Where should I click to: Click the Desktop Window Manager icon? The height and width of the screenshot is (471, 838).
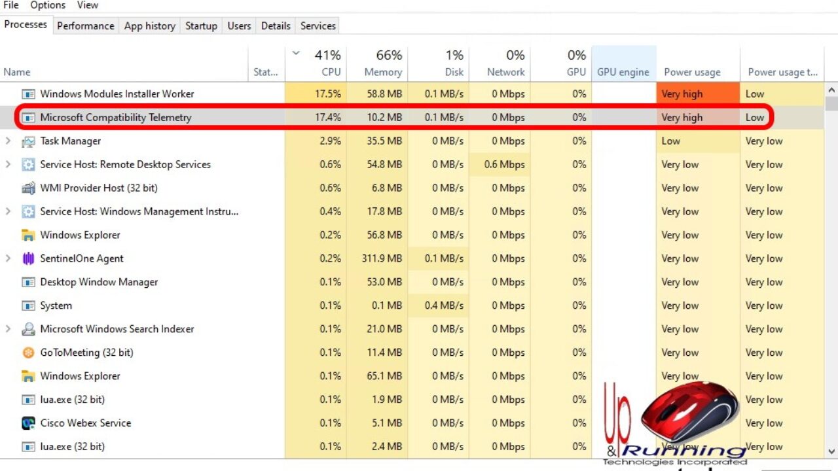28,282
